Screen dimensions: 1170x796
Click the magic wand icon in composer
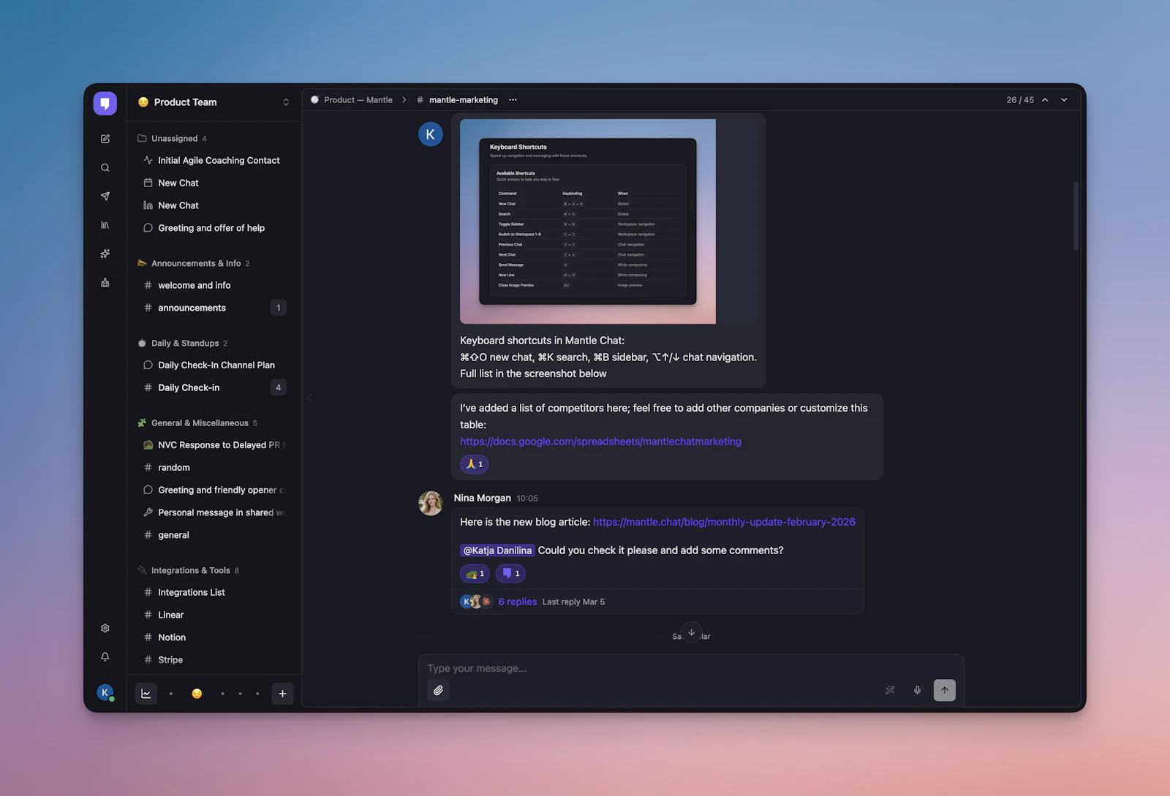click(x=890, y=690)
